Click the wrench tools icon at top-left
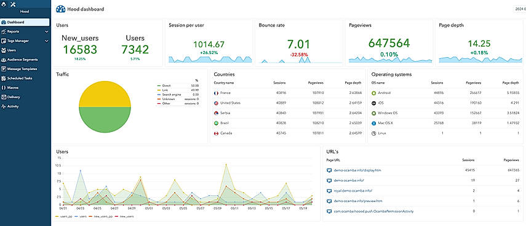 [13, 4]
